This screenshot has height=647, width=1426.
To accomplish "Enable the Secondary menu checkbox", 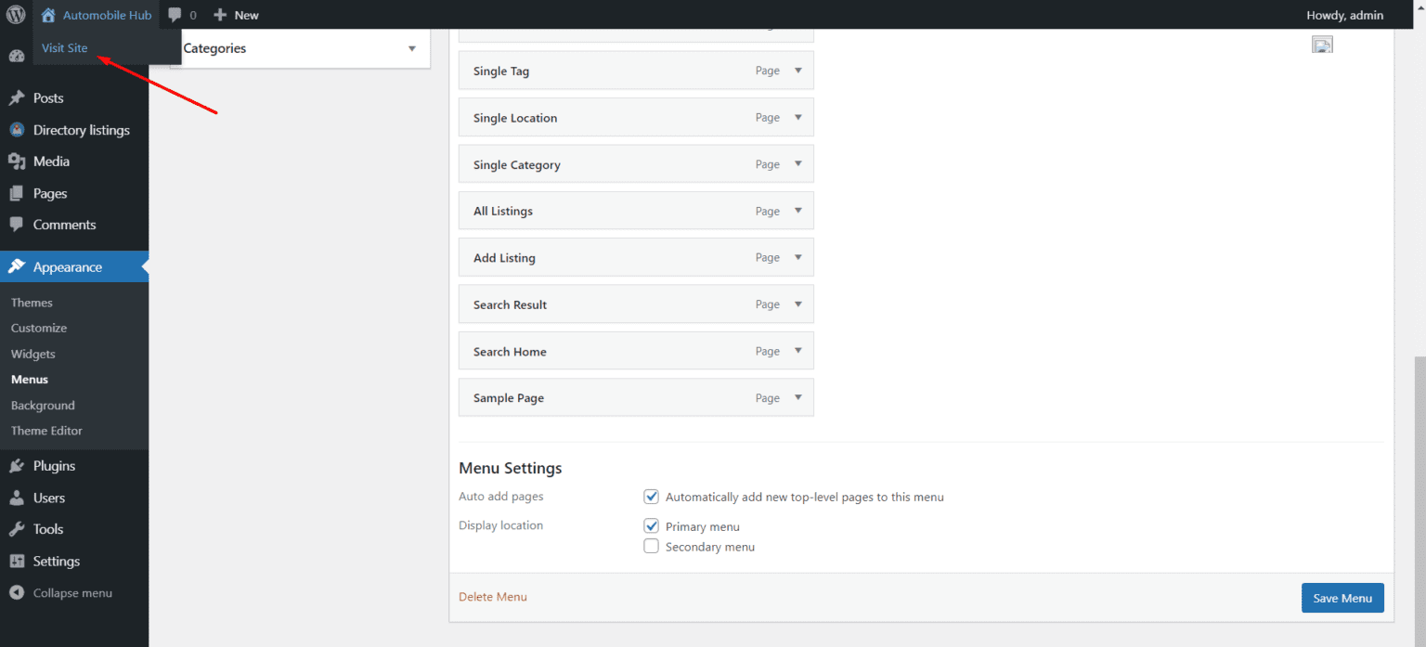I will tap(651, 546).
